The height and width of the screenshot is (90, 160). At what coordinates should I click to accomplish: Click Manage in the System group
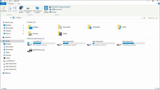tap(53, 12)
